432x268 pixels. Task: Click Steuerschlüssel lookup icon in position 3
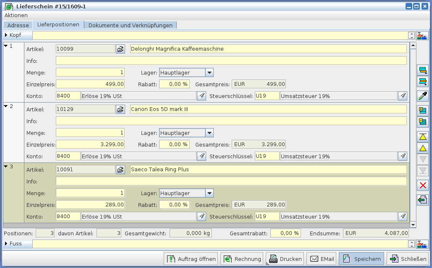403,216
